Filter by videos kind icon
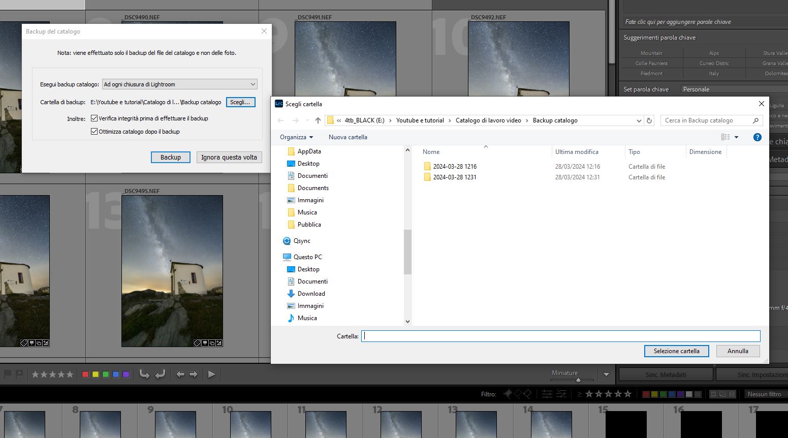 732,394
